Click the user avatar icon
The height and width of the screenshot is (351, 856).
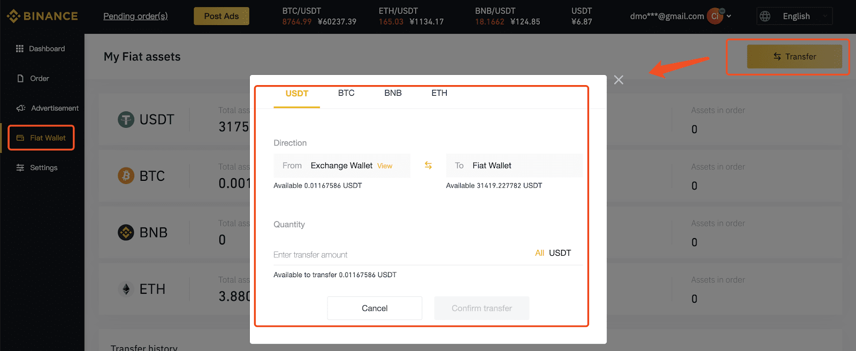[x=715, y=16]
